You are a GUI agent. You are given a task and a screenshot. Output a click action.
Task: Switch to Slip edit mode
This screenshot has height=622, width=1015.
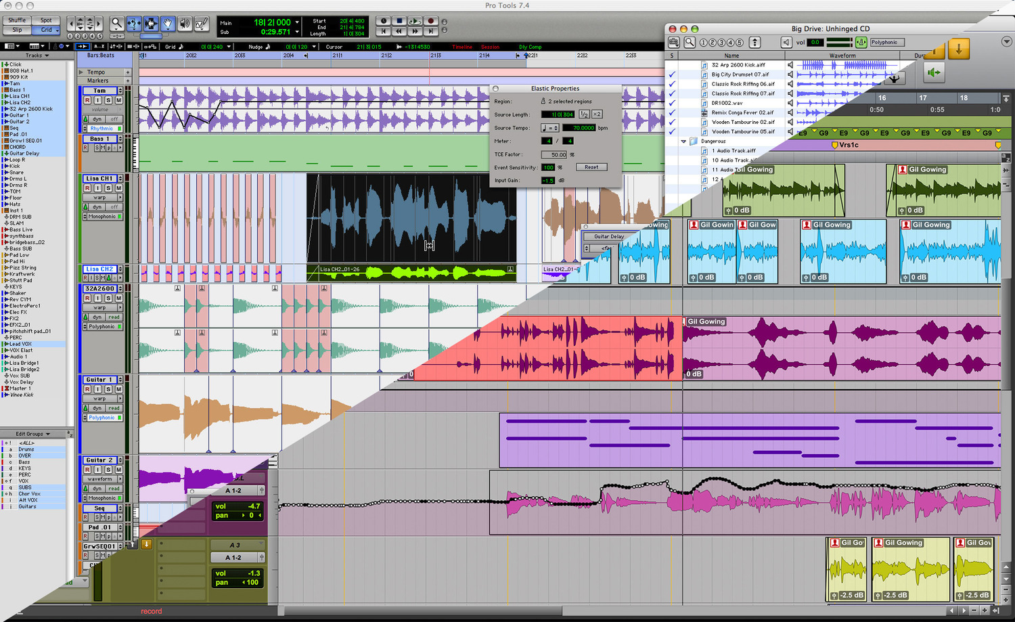point(16,30)
